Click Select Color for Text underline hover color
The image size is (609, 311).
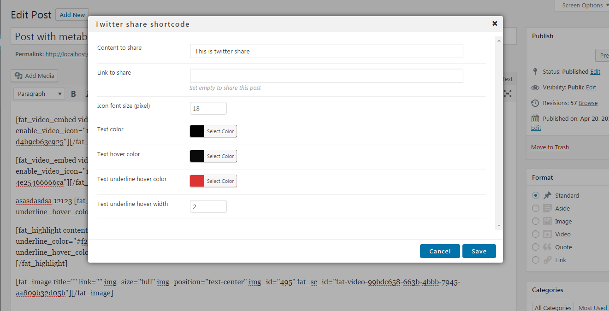220,181
